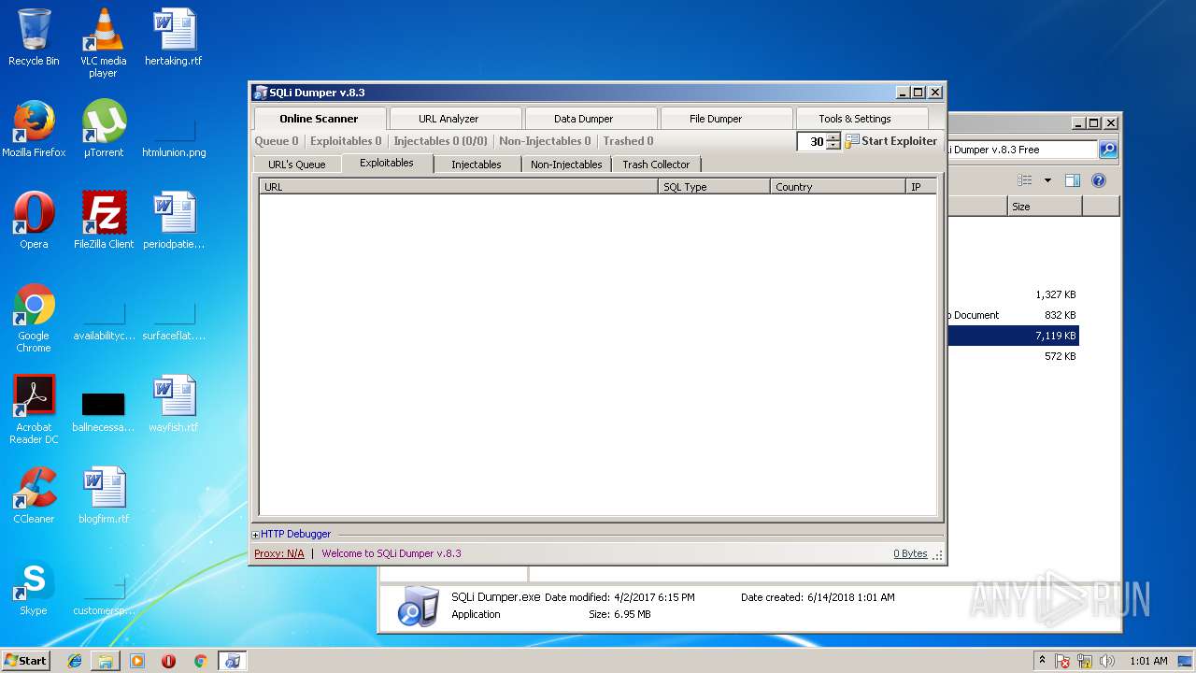Open volume control in system tray
This screenshot has width=1196, height=673.
tap(1108, 661)
